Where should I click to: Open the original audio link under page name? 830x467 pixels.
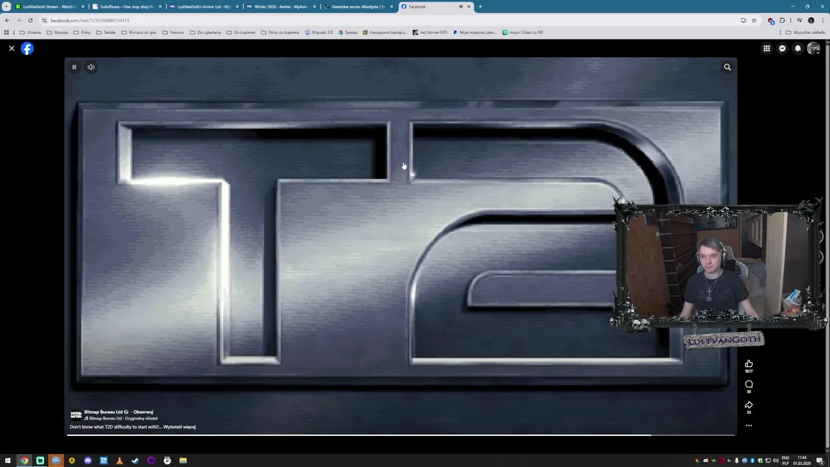pyautogui.click(x=122, y=418)
